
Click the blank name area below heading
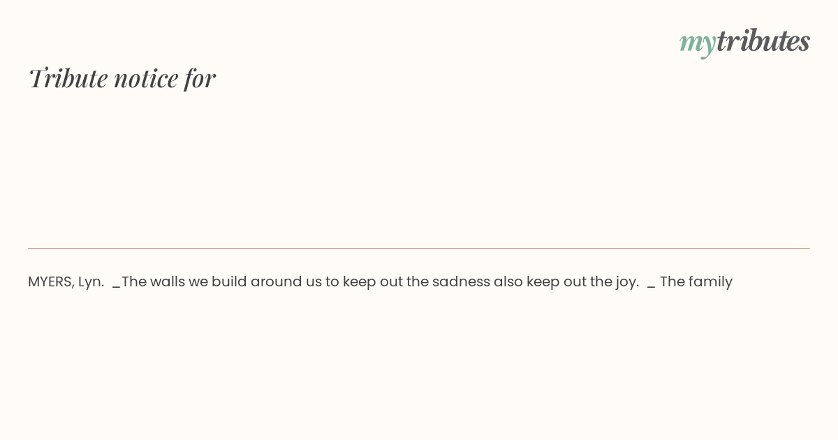(x=279, y=161)
